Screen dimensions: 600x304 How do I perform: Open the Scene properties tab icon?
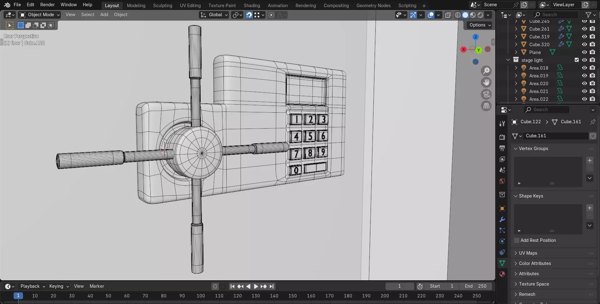(502, 170)
